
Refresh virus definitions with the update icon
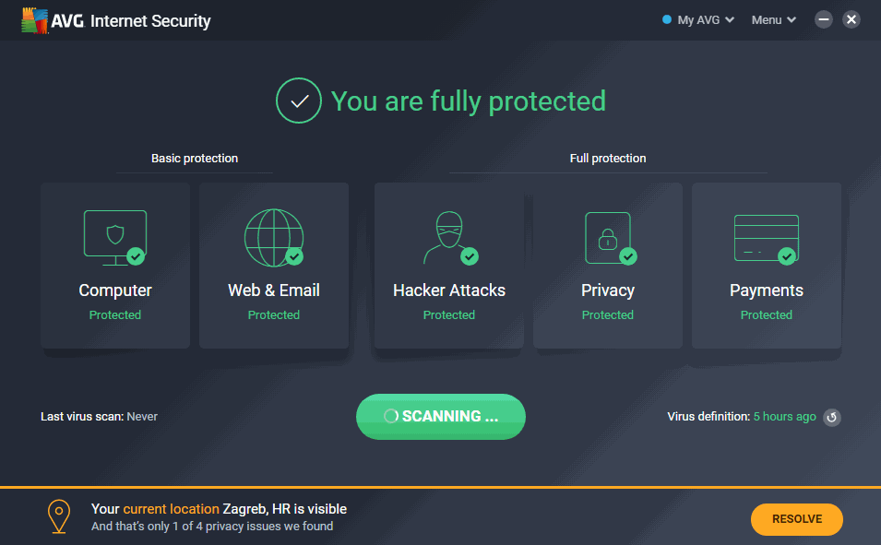coord(831,418)
